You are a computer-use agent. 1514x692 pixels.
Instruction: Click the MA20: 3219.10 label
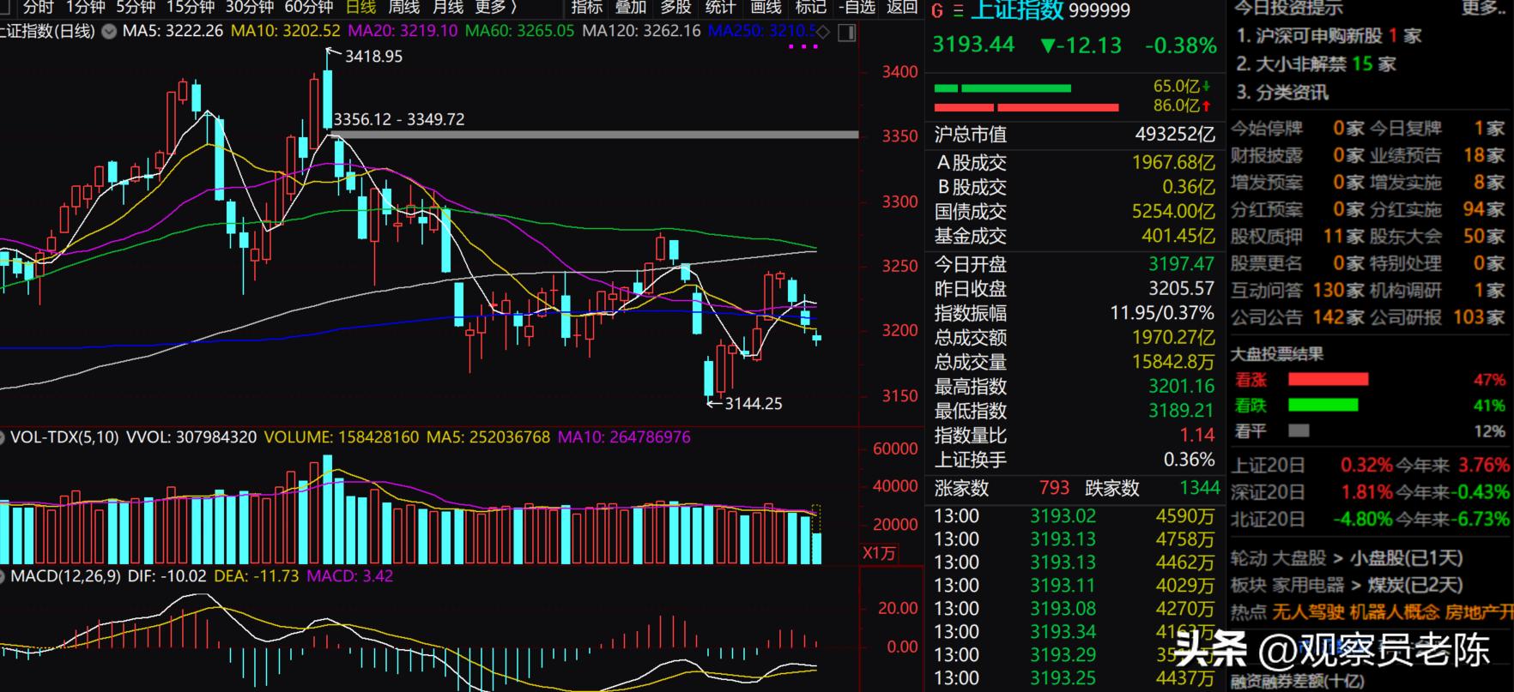[x=402, y=31]
